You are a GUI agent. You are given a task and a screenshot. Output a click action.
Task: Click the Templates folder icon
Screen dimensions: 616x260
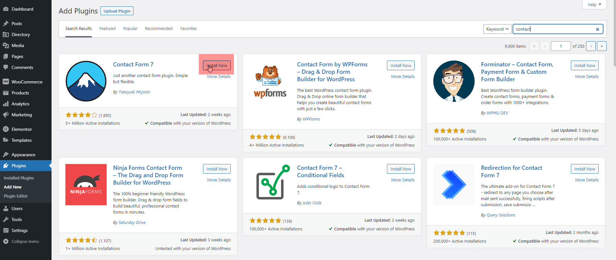coord(5,140)
